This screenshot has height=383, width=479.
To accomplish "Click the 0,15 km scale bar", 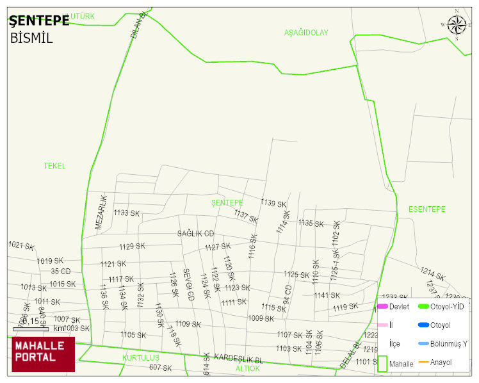I will (31, 329).
